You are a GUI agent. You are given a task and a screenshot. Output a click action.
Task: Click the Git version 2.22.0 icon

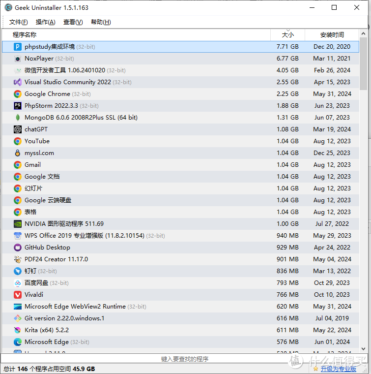click(17, 318)
